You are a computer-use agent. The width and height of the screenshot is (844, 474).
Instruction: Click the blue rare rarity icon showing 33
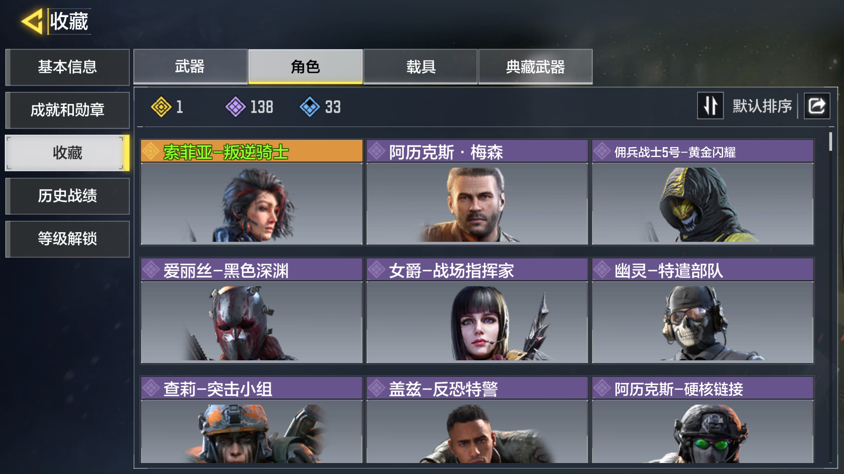[310, 107]
